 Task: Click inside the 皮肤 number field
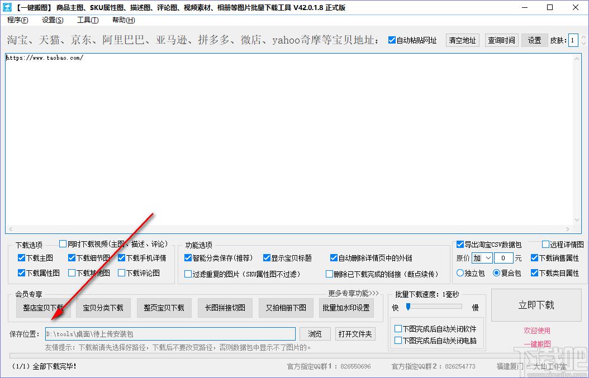coord(573,40)
